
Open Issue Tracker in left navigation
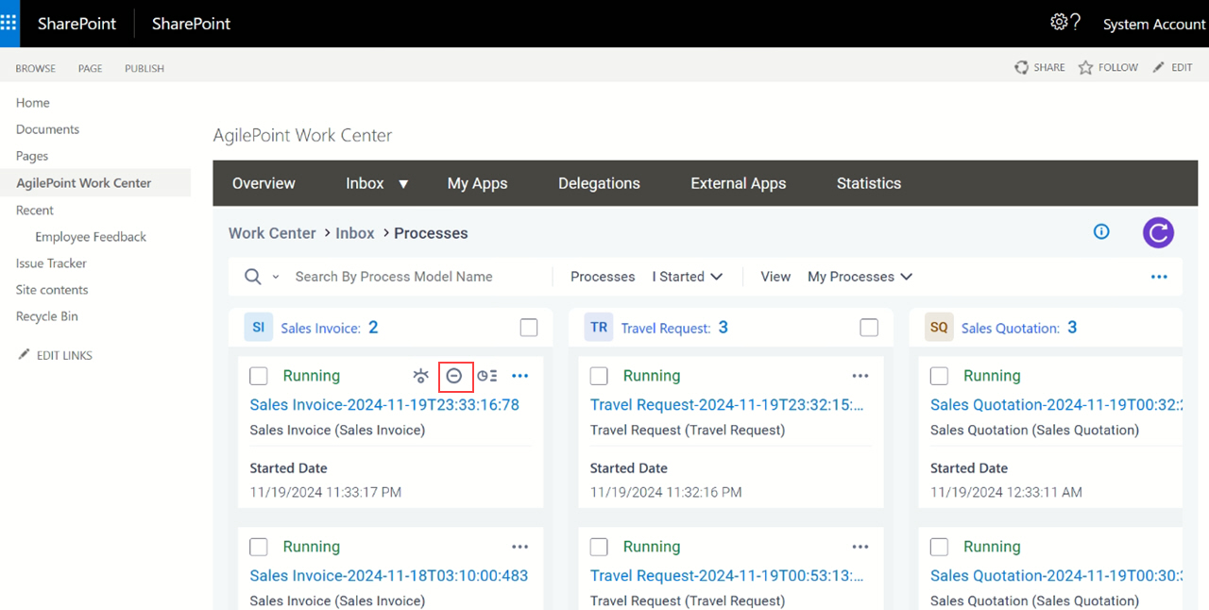coord(51,263)
